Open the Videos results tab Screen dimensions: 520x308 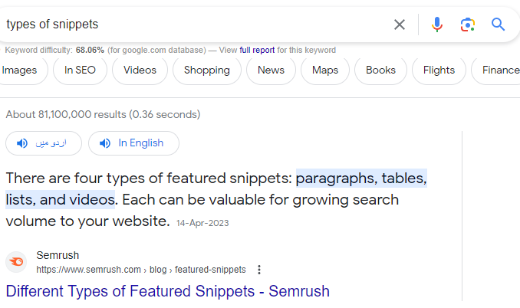(x=140, y=70)
